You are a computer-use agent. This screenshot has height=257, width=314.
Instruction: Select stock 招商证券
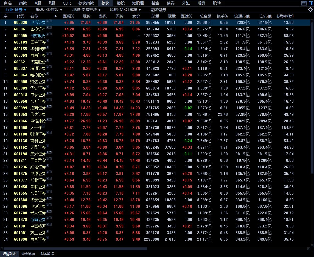click(x=38, y=108)
